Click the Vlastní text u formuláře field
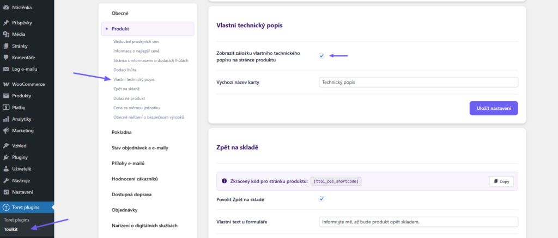558x238 pixels. point(418,222)
